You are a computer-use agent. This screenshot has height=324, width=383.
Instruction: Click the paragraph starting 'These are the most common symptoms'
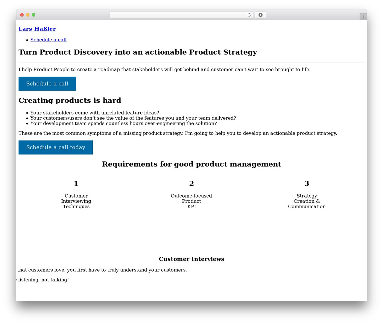point(178,133)
